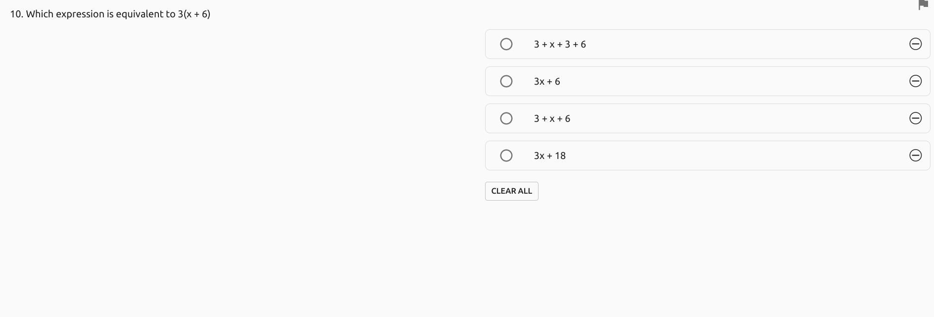Image resolution: width=934 pixels, height=317 pixels.
Task: Mark the radio button for 3x + 18
Action: [x=506, y=156]
